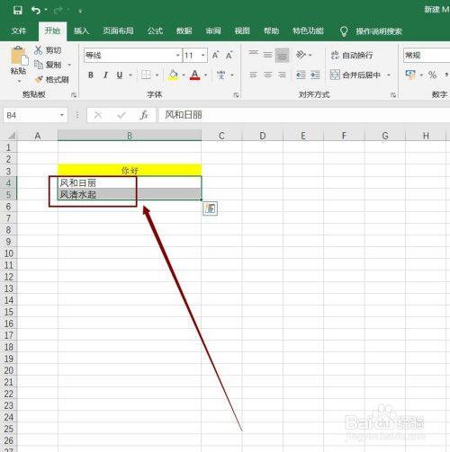The width and height of the screenshot is (450, 452).
Task: Click the 操作说明搜索 search box
Action: [379, 31]
